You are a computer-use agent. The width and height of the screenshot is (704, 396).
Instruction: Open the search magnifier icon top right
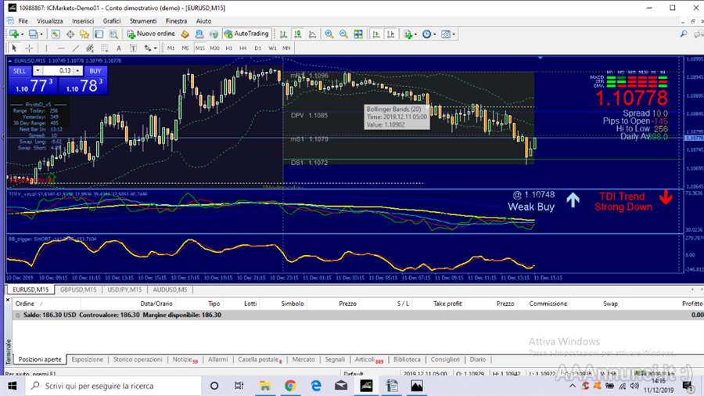point(684,34)
